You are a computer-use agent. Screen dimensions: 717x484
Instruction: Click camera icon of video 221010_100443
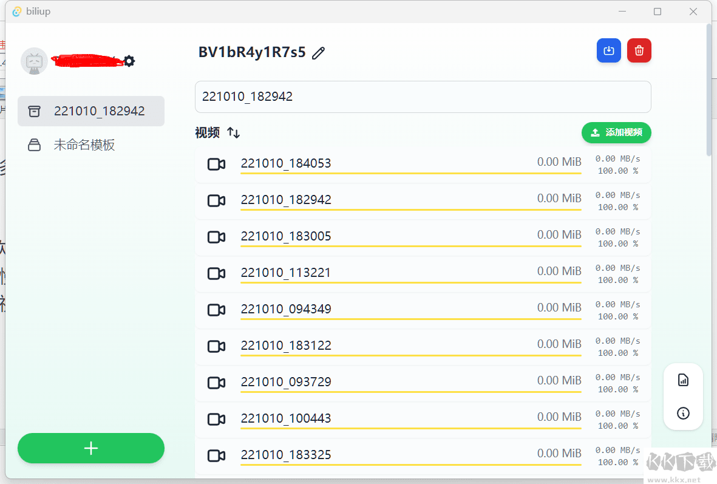tap(216, 419)
